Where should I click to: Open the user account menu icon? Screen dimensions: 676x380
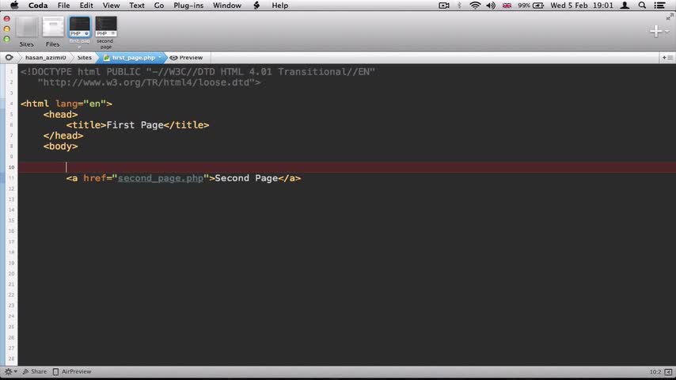[x=625, y=6]
